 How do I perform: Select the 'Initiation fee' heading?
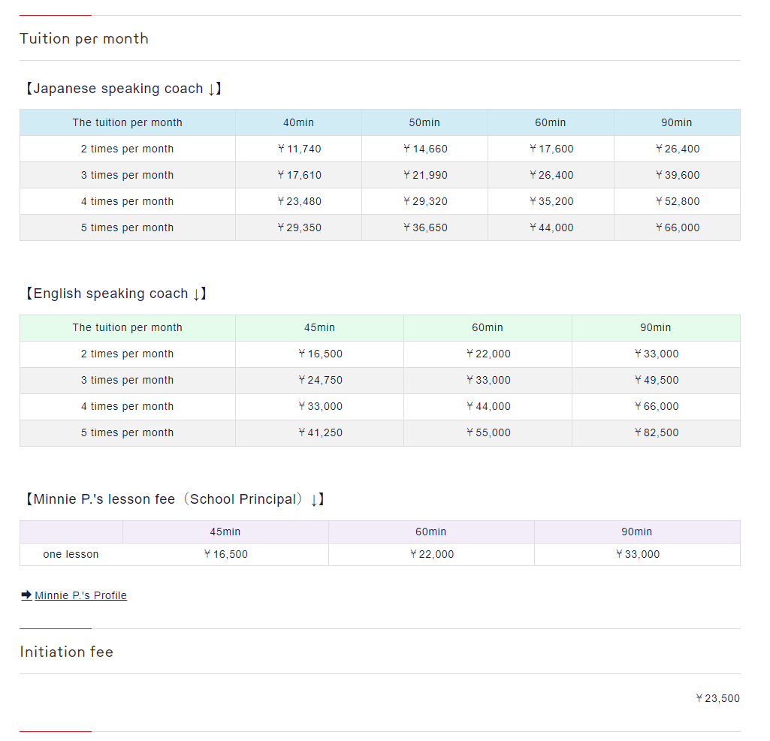coord(67,652)
